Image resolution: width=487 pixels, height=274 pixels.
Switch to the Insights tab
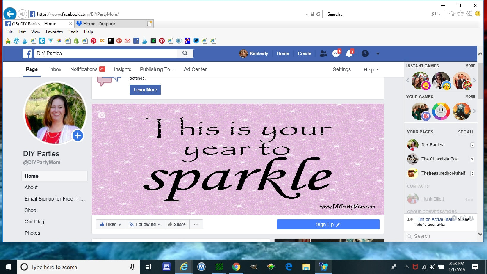(x=122, y=69)
